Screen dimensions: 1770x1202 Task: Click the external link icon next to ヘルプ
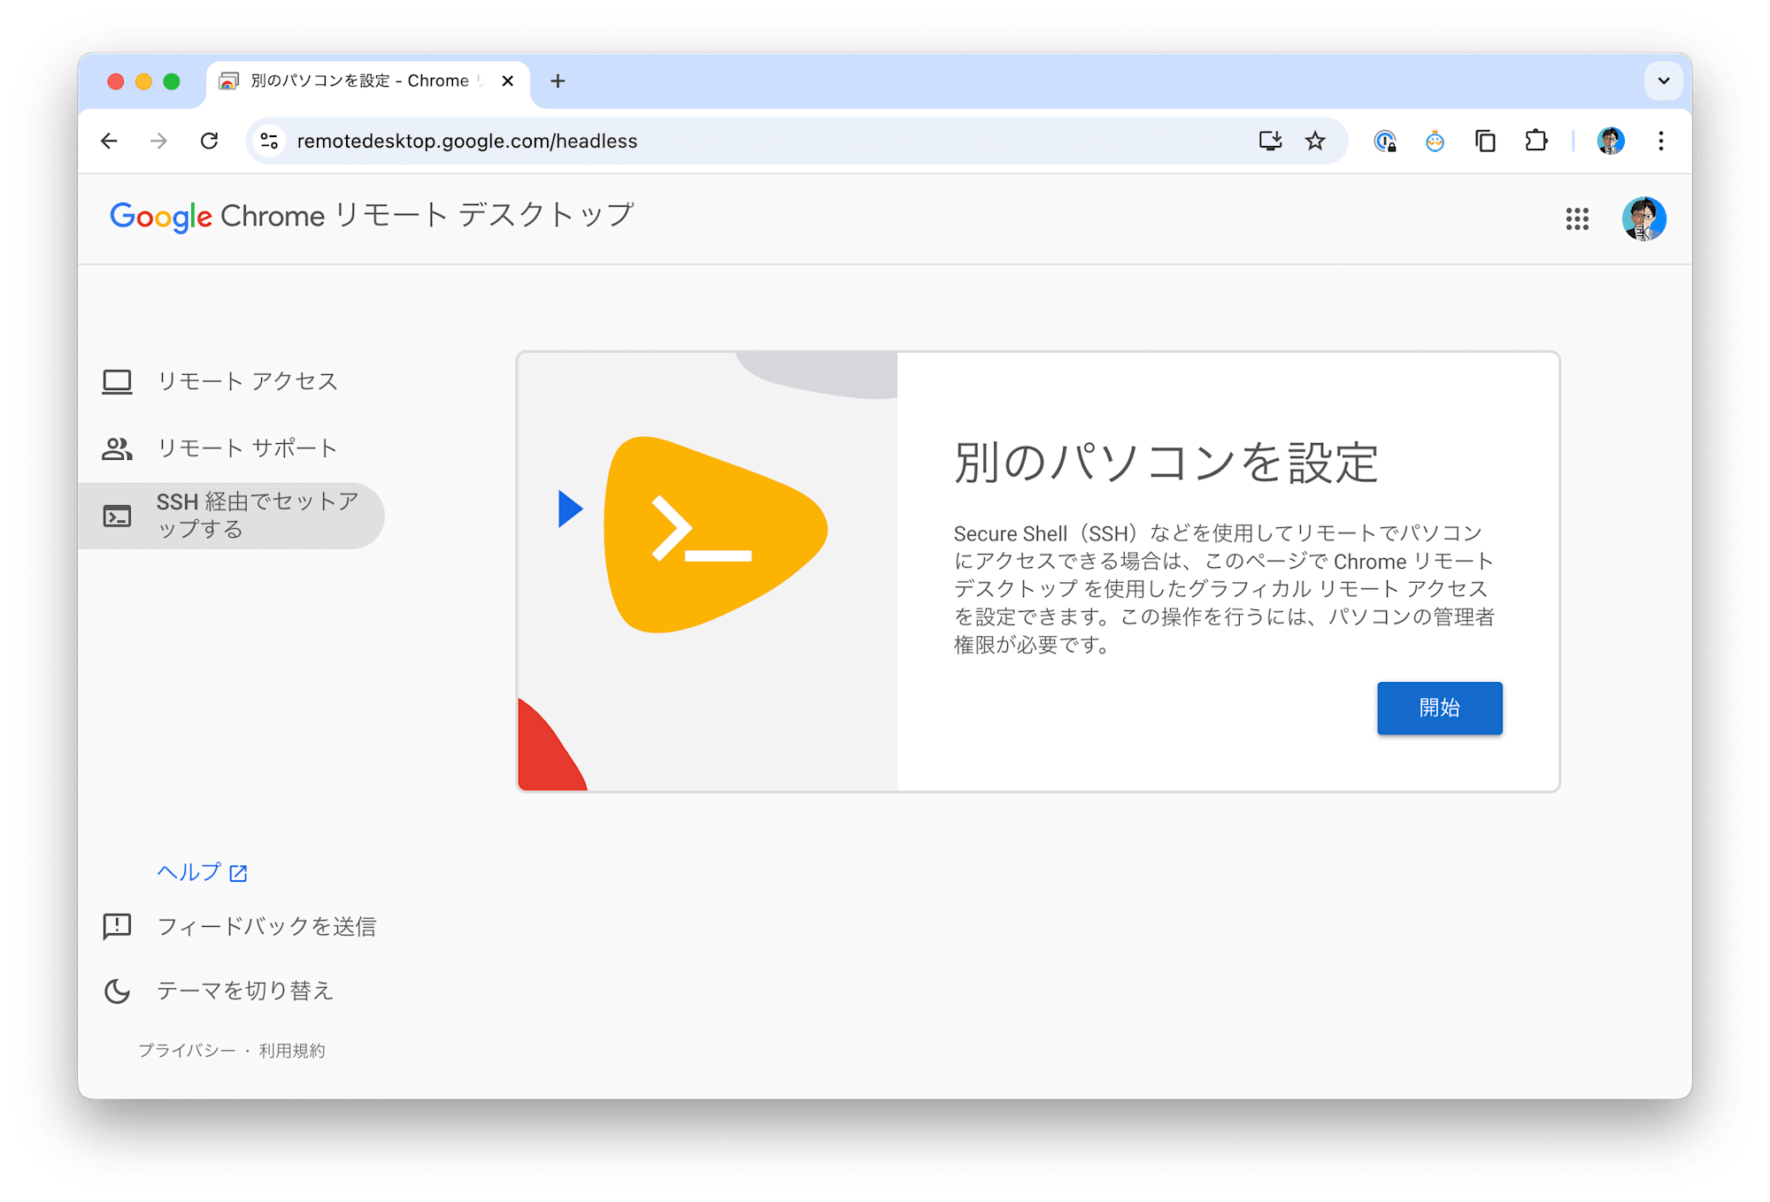click(x=238, y=873)
